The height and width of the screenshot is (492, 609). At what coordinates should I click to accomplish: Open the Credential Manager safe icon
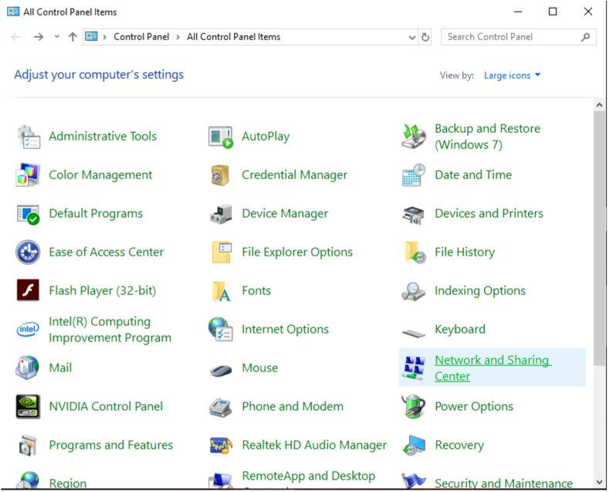pyautogui.click(x=221, y=175)
